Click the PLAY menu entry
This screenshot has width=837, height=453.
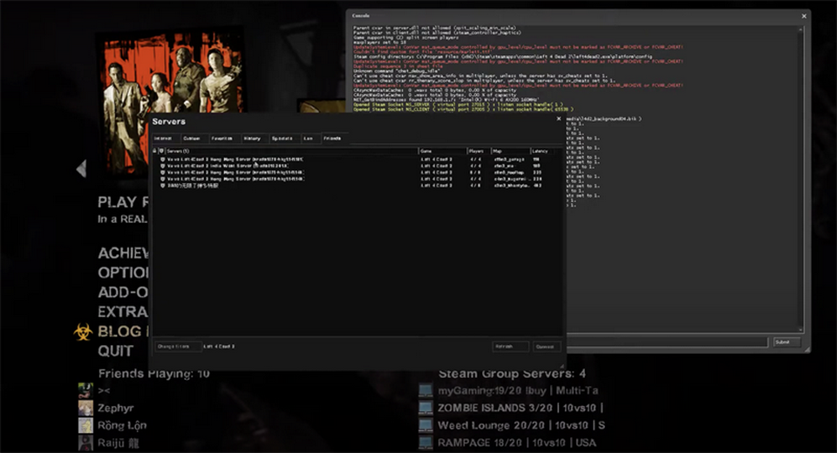[x=123, y=202]
